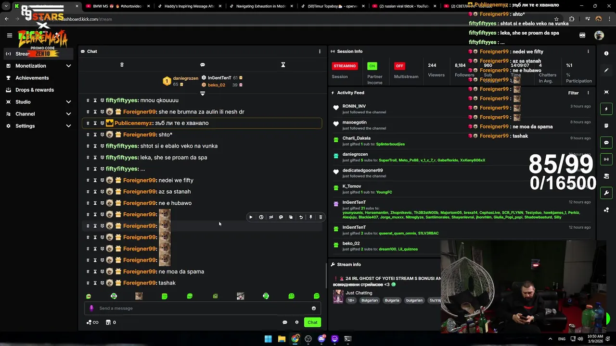Screen dimensions: 616x346
Task: Open chat settings gear beside the Chat button
Action: 297,322
